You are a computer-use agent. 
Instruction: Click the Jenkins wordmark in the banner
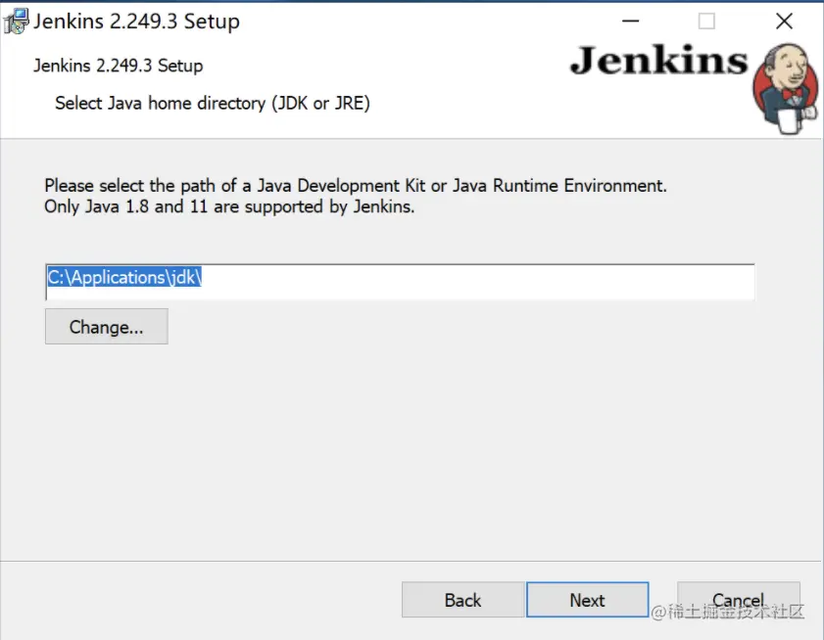pyautogui.click(x=659, y=61)
